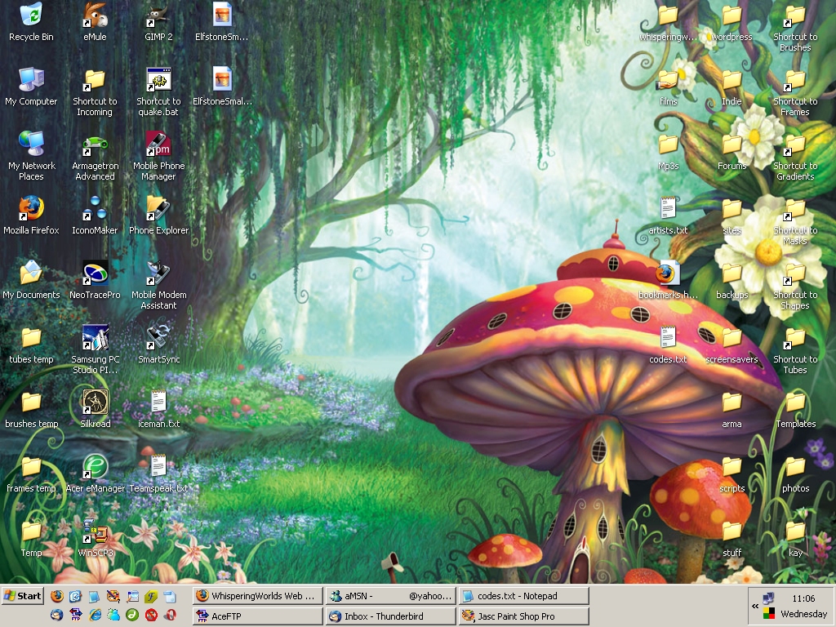Select the SmartSync desktop shortcut
This screenshot has width=836, height=627.
click(158, 345)
